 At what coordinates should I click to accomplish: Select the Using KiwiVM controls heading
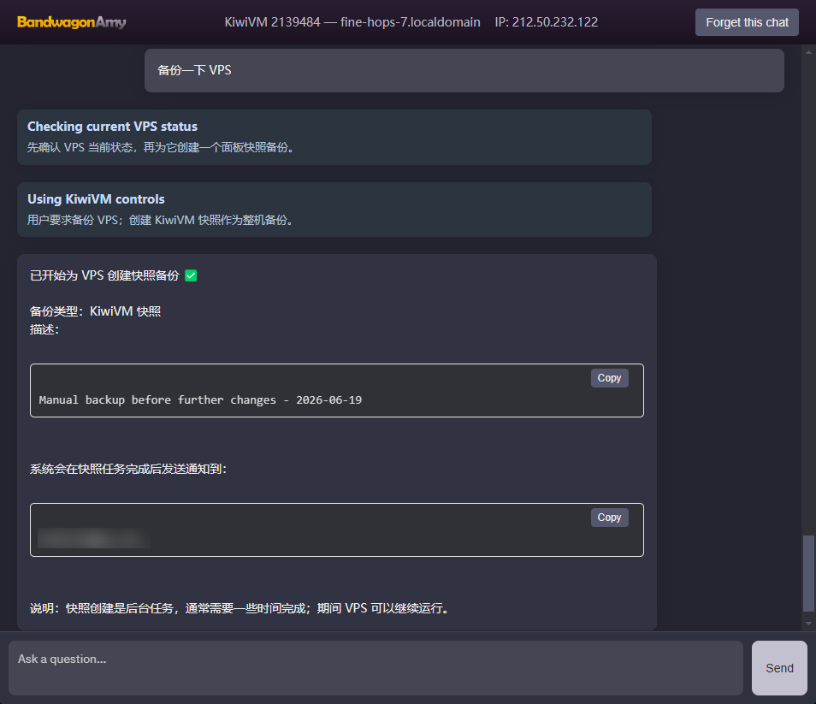pyautogui.click(x=96, y=199)
